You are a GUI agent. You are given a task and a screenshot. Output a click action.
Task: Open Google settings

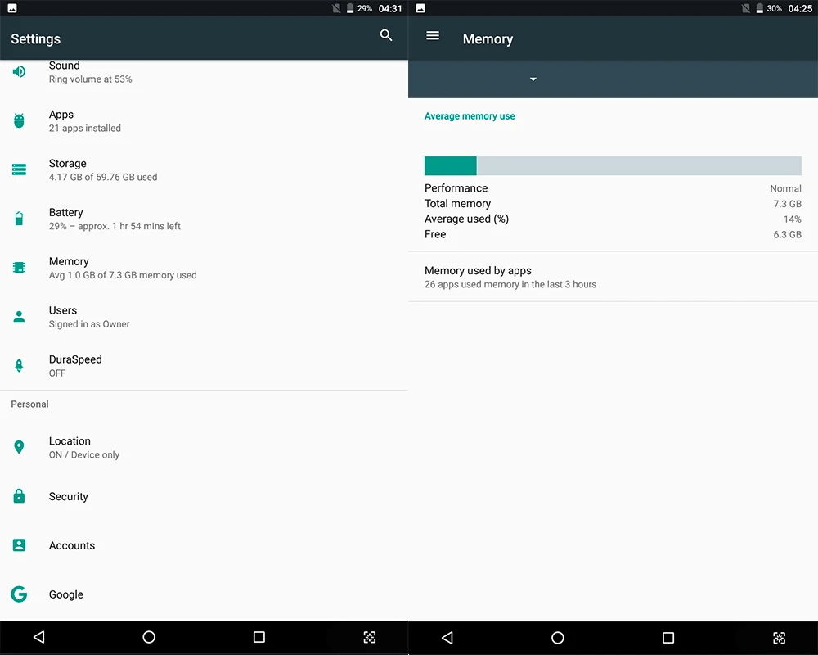point(204,594)
